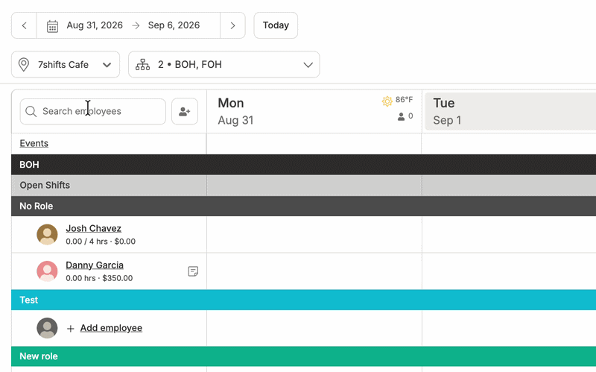
Task: Open Danny Garcia's note icon
Action: (x=193, y=271)
